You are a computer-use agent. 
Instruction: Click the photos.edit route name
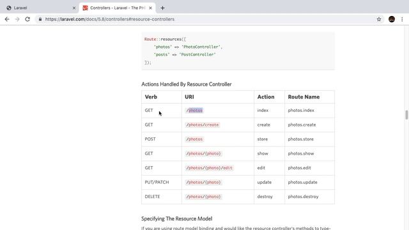point(300,168)
